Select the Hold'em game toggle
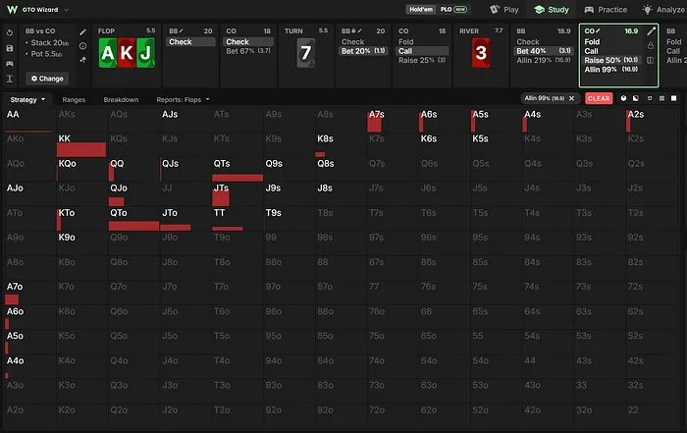 [421, 9]
